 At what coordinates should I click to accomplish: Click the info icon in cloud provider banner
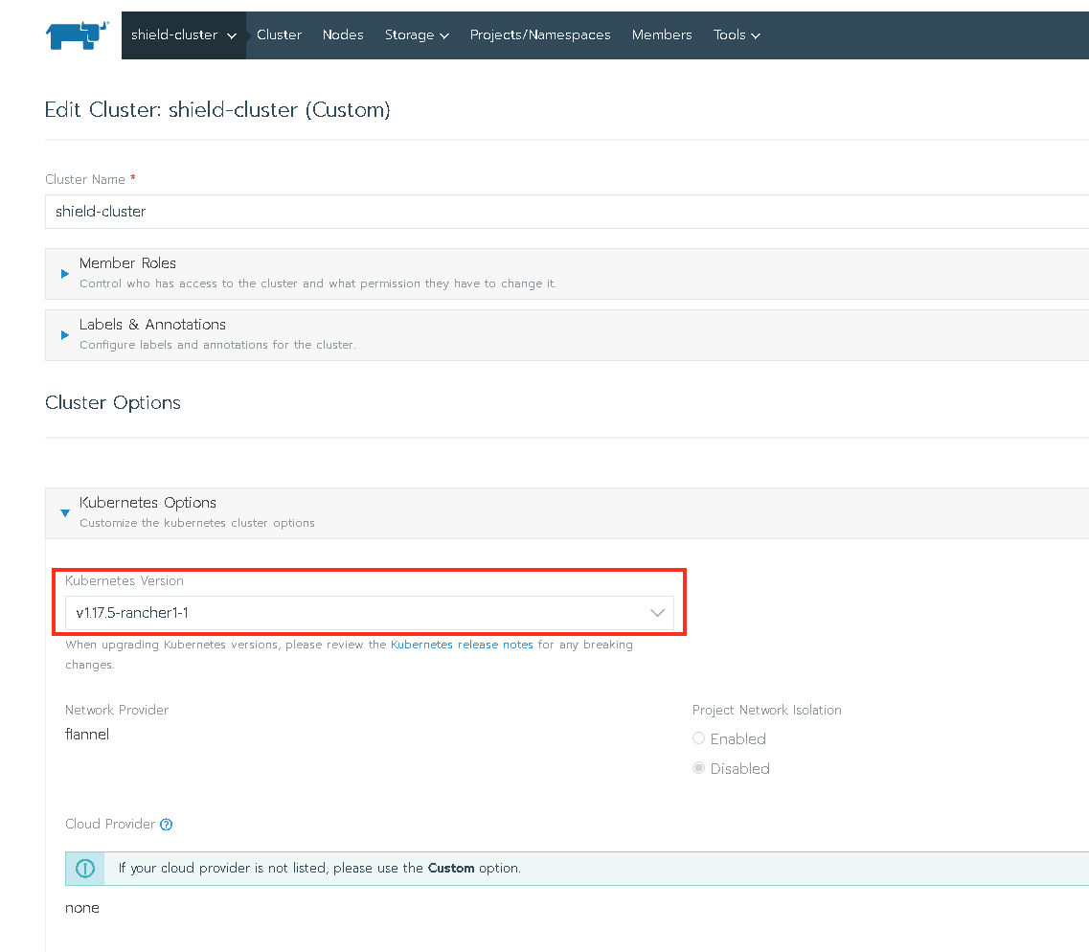point(84,868)
